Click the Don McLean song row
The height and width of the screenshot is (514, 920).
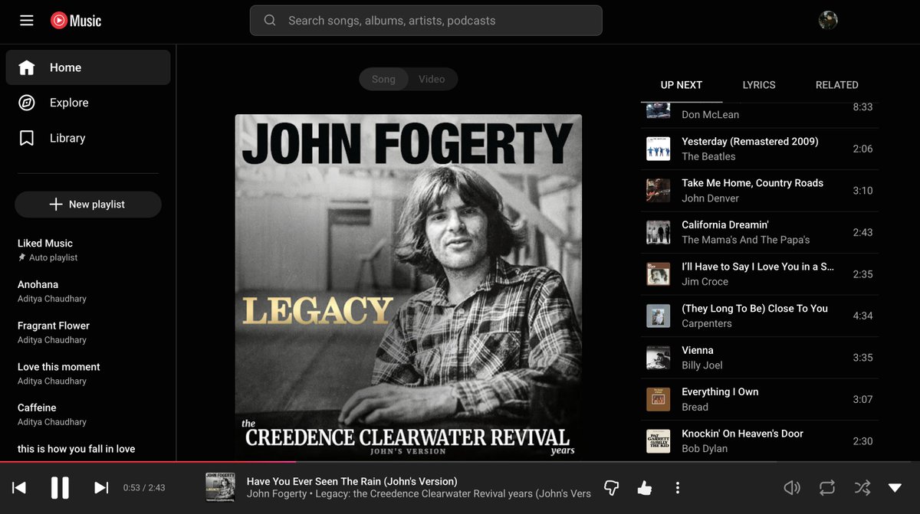(x=760, y=115)
